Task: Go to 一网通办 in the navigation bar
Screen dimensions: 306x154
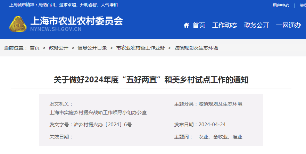Action: 288,25
